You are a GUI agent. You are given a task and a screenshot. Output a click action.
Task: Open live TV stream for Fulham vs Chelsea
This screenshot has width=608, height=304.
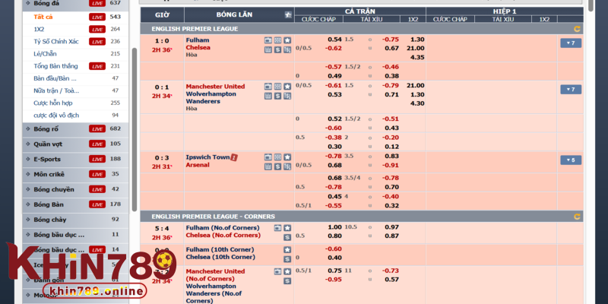tap(268, 40)
